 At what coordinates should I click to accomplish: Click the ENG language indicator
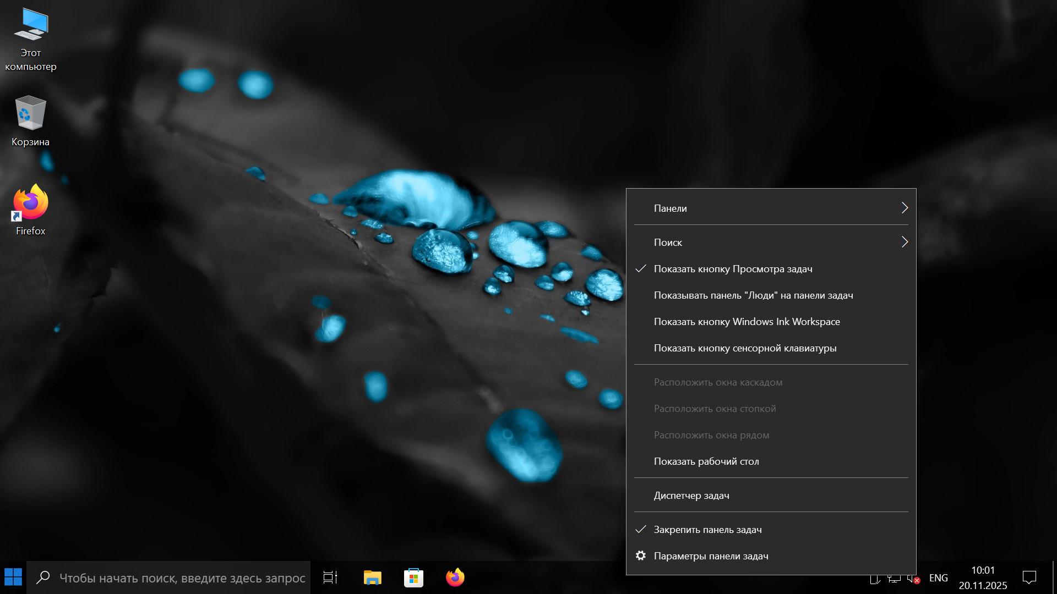point(938,578)
